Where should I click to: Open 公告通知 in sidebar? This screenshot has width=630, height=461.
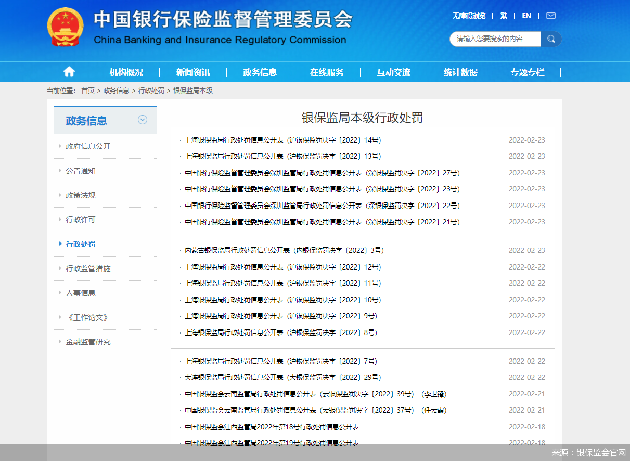[81, 171]
